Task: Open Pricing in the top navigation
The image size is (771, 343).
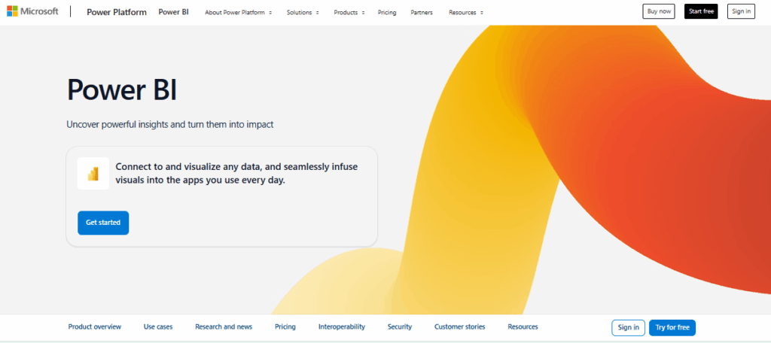Action: (387, 13)
